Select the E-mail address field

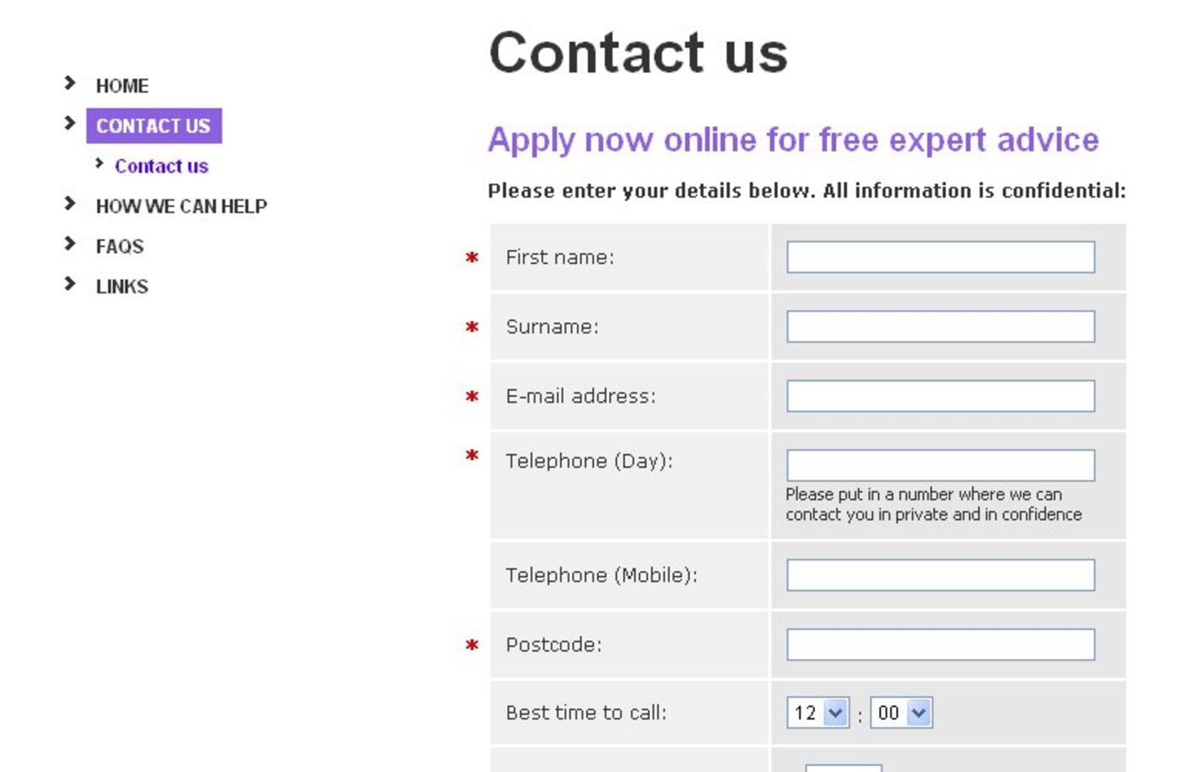(x=940, y=396)
